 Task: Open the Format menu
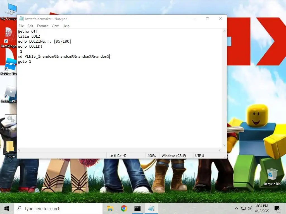click(x=42, y=26)
